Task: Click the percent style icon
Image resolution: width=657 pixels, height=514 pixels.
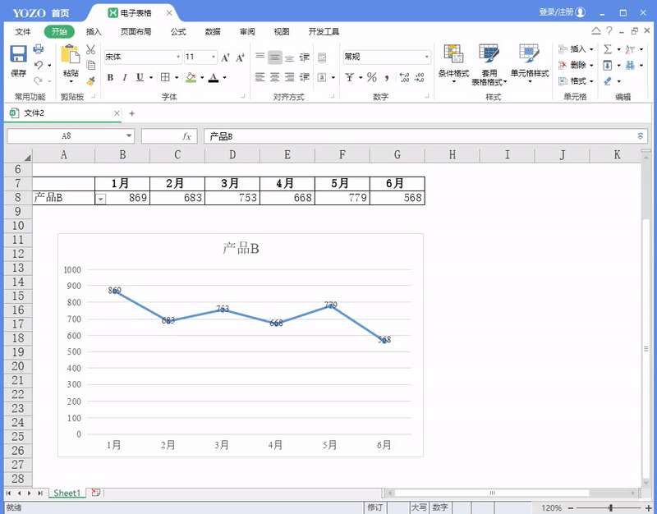Action: point(371,77)
